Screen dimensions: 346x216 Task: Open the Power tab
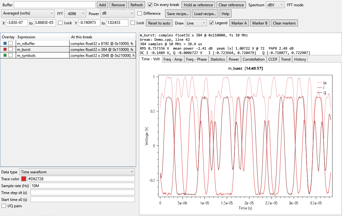234,59
